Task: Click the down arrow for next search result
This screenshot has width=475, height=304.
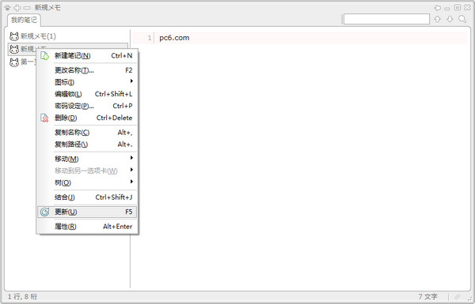Action: point(450,19)
